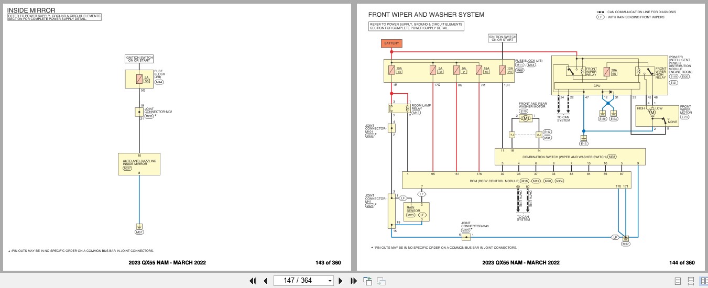708x288 pixels.
Task: Click connector tag M304
Action: (x=559, y=181)
